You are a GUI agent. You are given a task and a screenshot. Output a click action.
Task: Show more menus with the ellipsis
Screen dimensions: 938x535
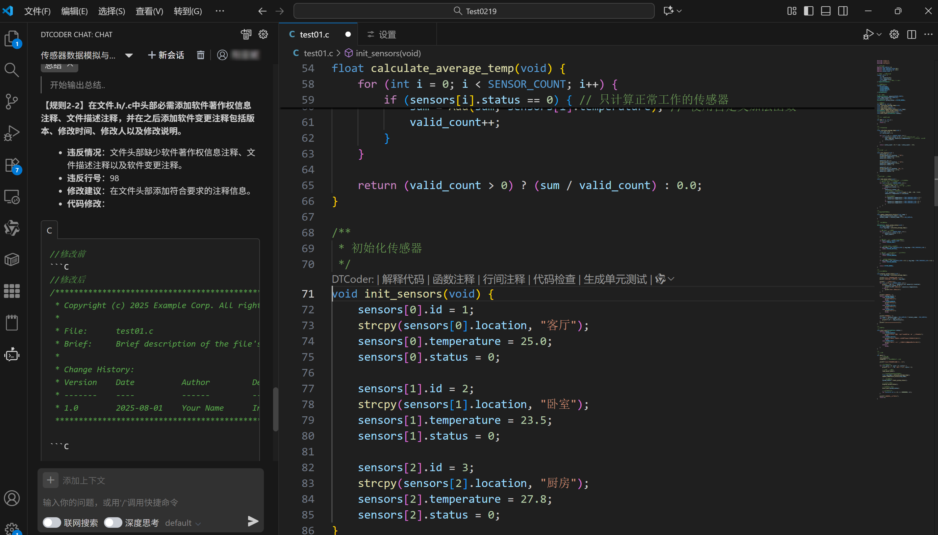(x=220, y=11)
